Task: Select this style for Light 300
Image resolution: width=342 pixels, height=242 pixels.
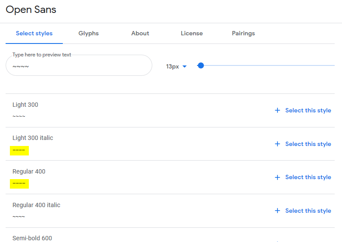Action: (x=308, y=110)
